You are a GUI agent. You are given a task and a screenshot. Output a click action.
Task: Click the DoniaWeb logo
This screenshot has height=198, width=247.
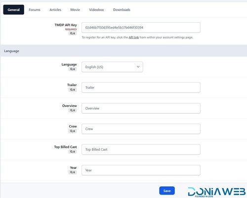(x=217, y=192)
